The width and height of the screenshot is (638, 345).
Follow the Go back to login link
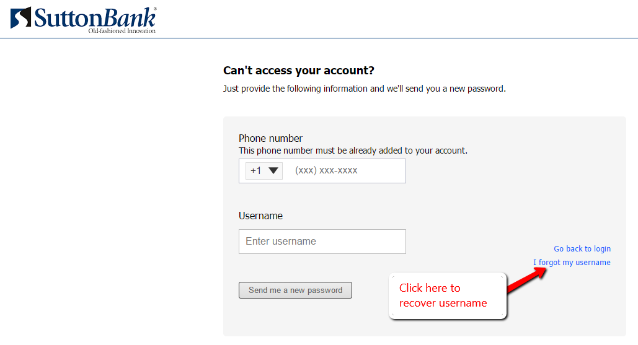pyautogui.click(x=582, y=249)
